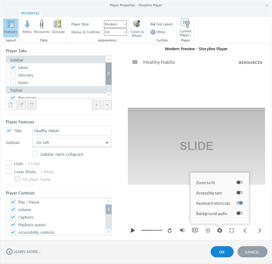The image size is (272, 264).
Task: Select the Topbar group header
Action: (x=56, y=90)
